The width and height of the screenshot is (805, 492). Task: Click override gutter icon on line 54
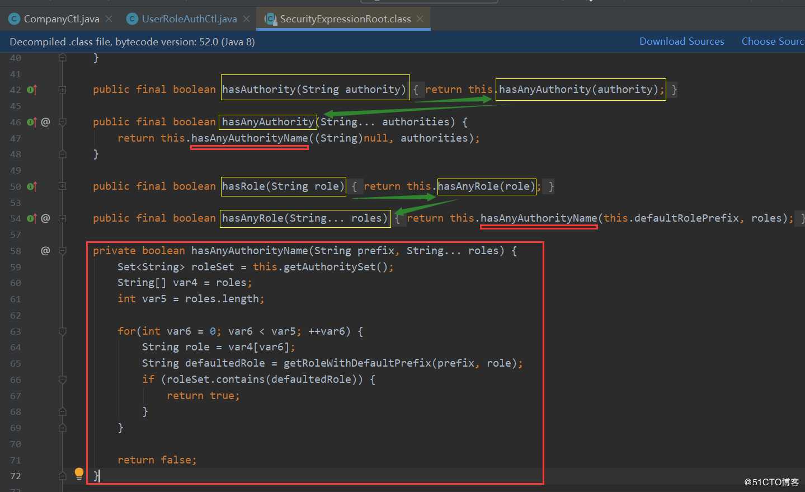pyautogui.click(x=32, y=218)
